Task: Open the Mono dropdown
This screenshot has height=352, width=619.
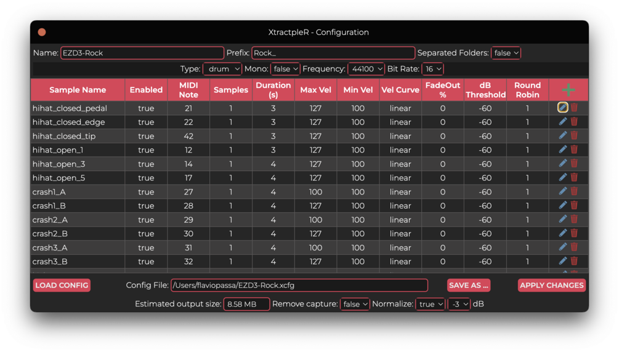Action: pyautogui.click(x=285, y=69)
